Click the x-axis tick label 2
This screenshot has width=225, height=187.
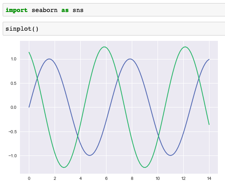55,179
